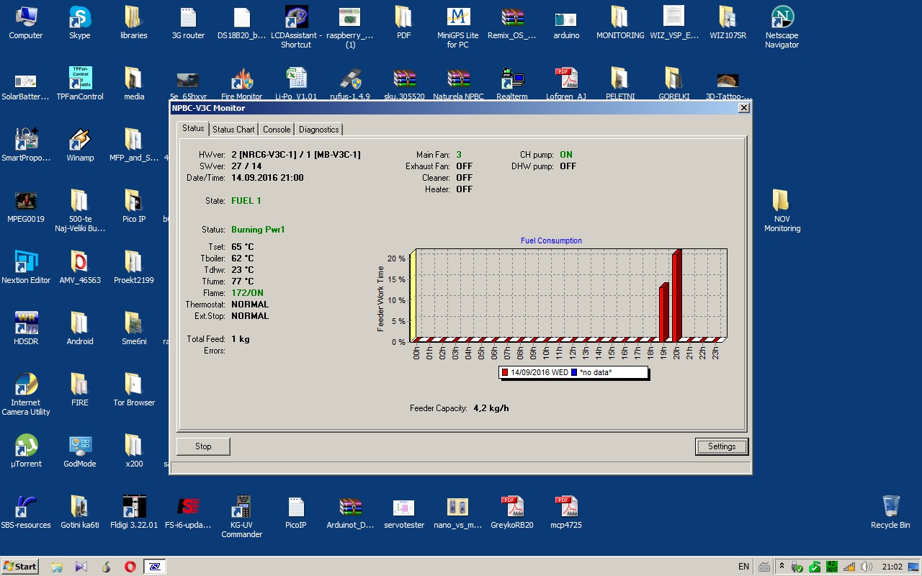Open the NOV Monitoring folder

tap(782, 201)
